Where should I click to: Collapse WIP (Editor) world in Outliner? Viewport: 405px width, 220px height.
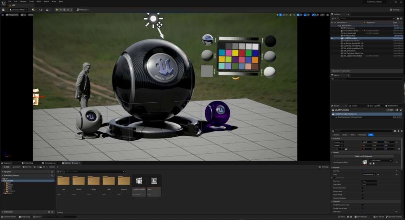339,25
